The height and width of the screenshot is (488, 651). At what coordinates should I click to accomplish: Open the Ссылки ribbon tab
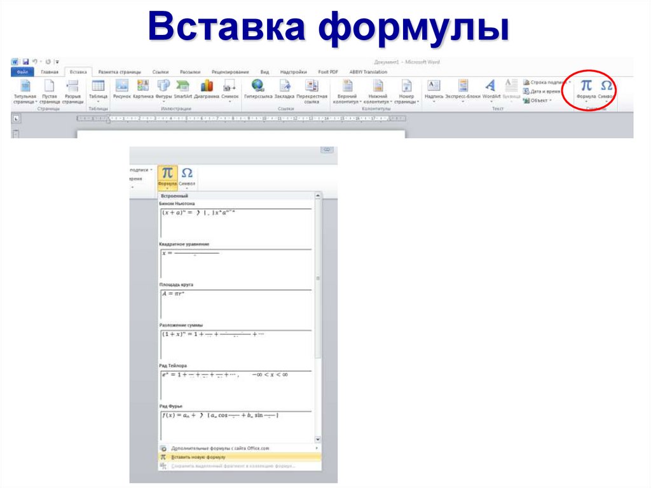tap(160, 72)
